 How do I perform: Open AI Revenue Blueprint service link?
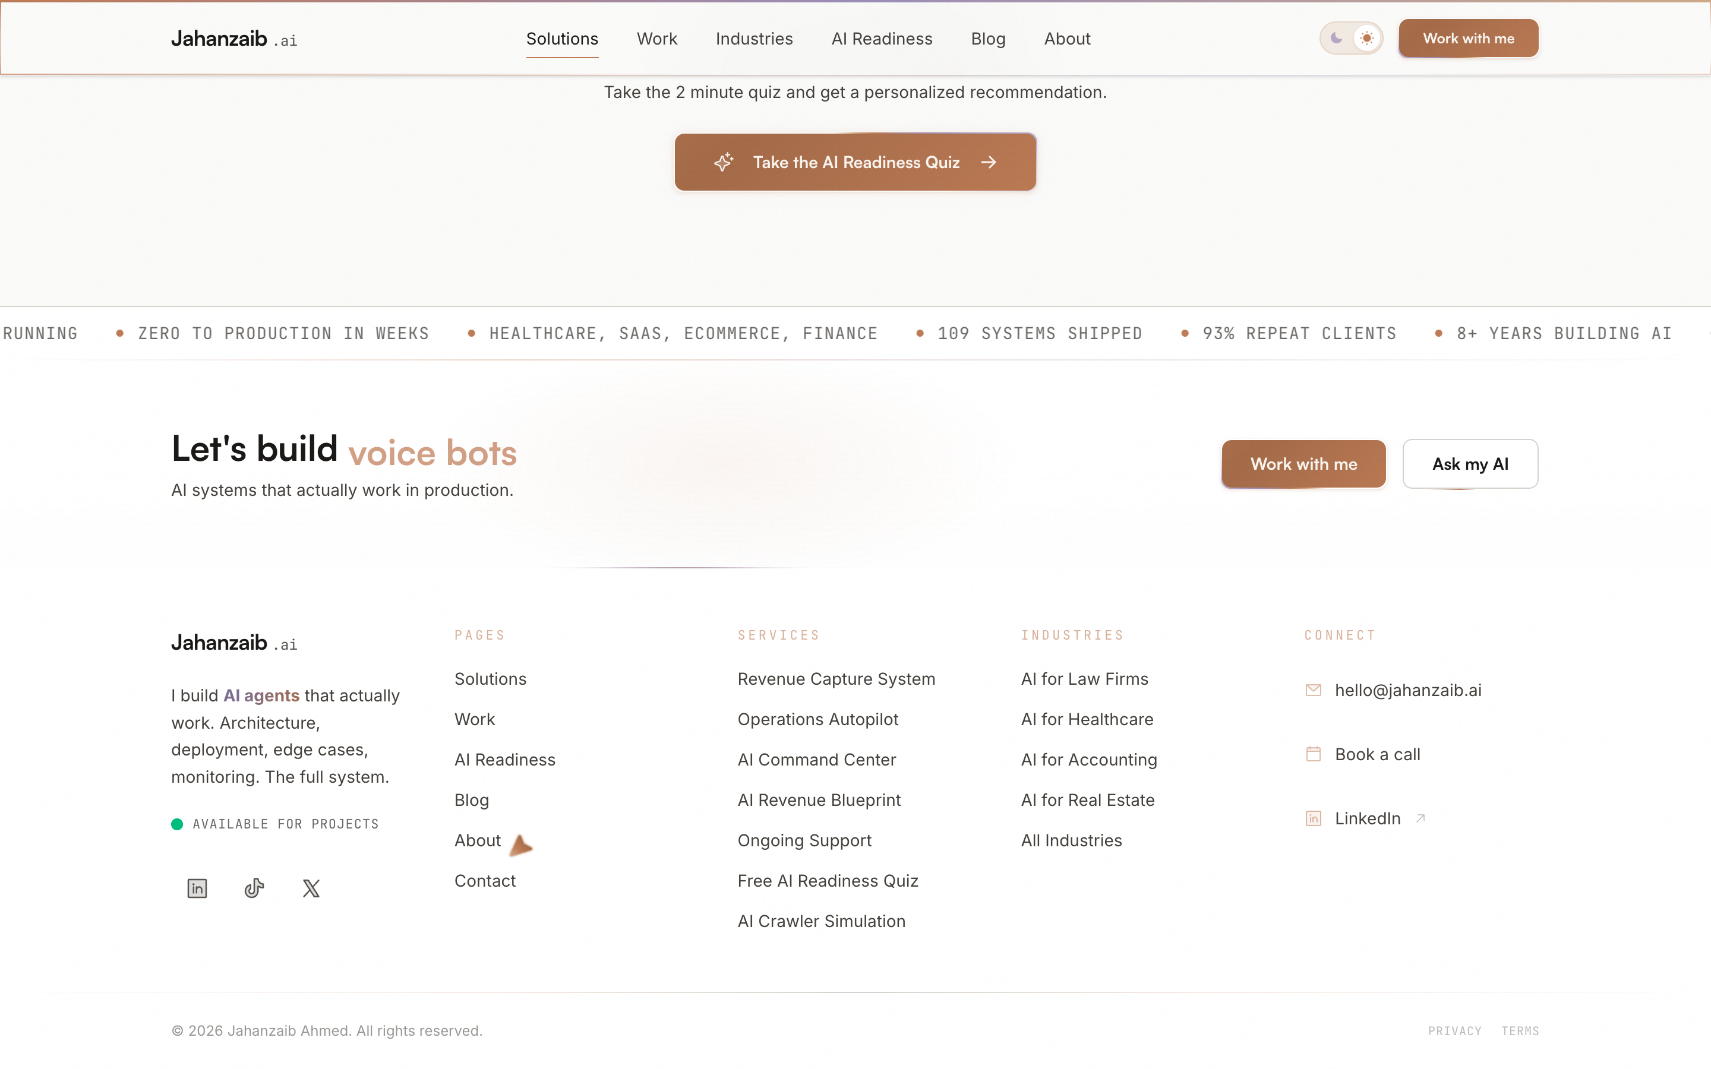[x=819, y=799]
